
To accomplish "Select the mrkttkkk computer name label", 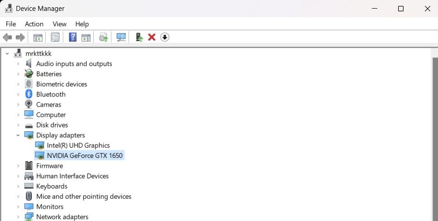I will click(39, 54).
